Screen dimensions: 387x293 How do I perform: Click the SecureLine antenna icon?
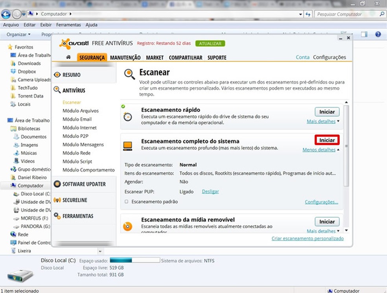point(57,200)
